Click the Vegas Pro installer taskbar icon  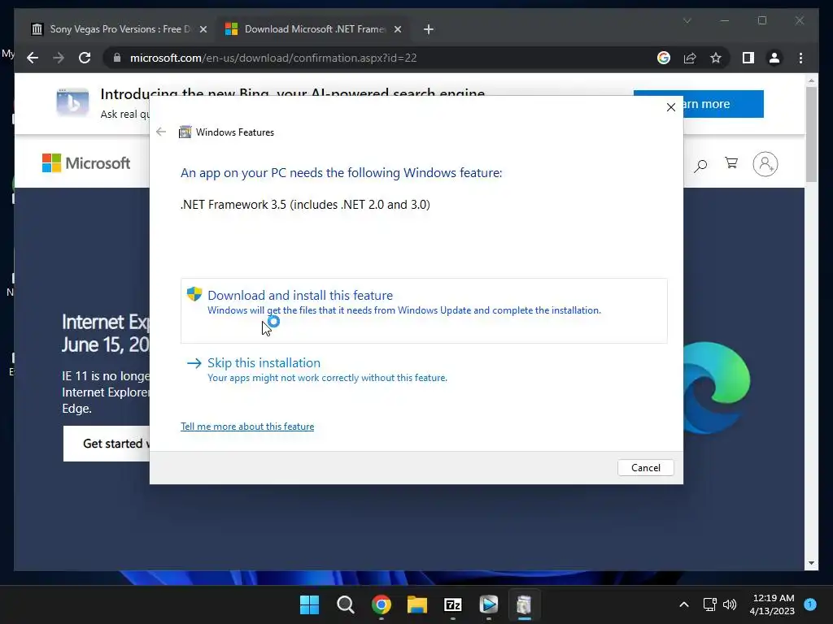pyautogui.click(x=489, y=604)
